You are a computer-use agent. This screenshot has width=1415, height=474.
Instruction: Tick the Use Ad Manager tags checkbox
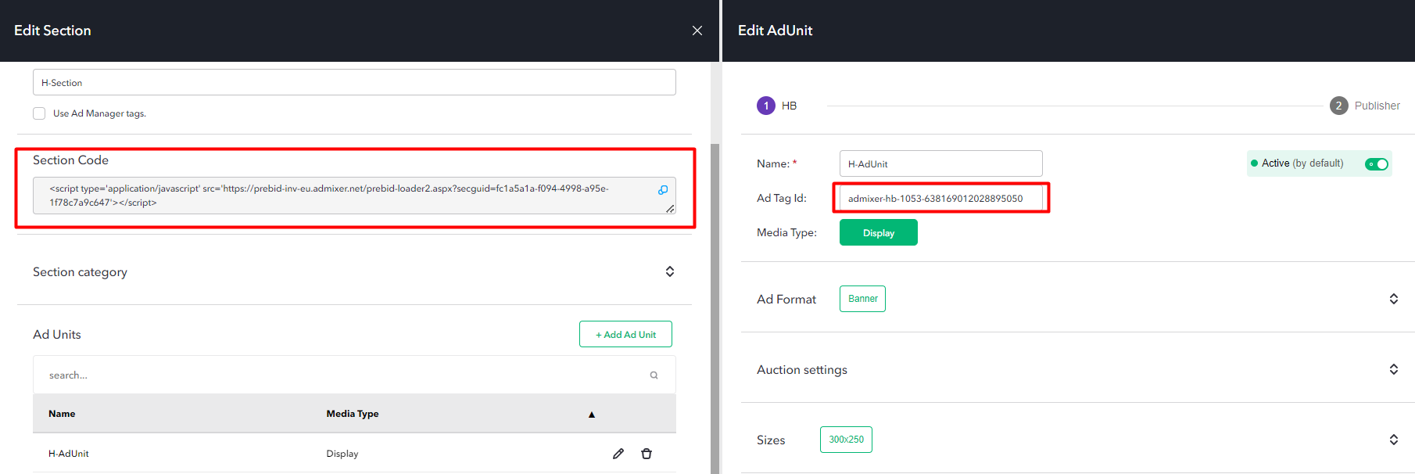(x=39, y=113)
